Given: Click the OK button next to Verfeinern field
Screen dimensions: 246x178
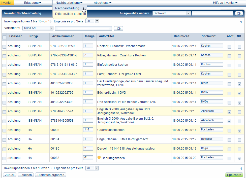Looking at the screenshot, I should coord(118,29).
